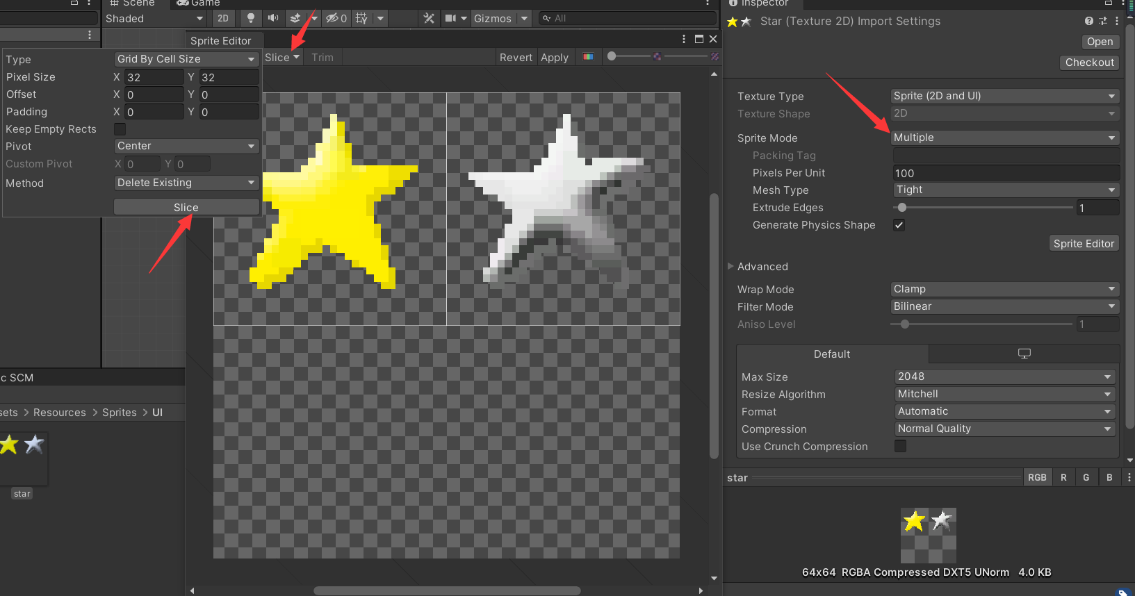Open Resize Algorithm Mitchell dropdown

tap(1005, 394)
